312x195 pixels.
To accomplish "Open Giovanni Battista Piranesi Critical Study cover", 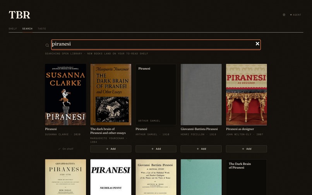I will click(x=156, y=177).
